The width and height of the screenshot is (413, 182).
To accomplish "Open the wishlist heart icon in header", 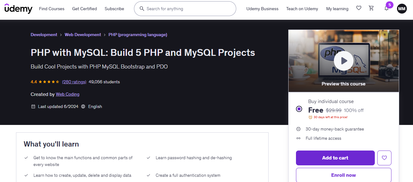I will tap(358, 8).
